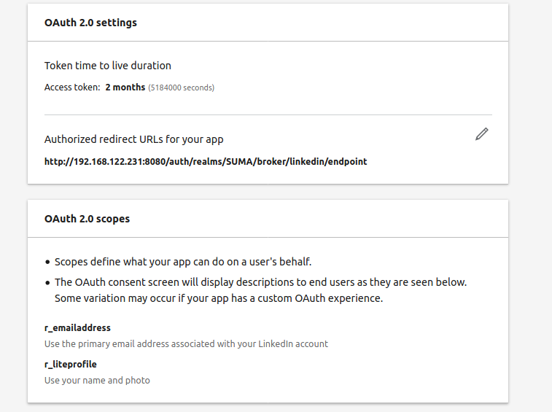Image resolution: width=552 pixels, height=412 pixels.
Task: Click the 5184000 seconds text
Action: [x=181, y=88]
